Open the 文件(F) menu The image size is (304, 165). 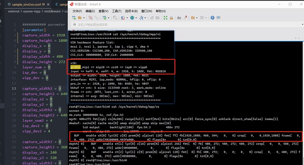[77, 11]
